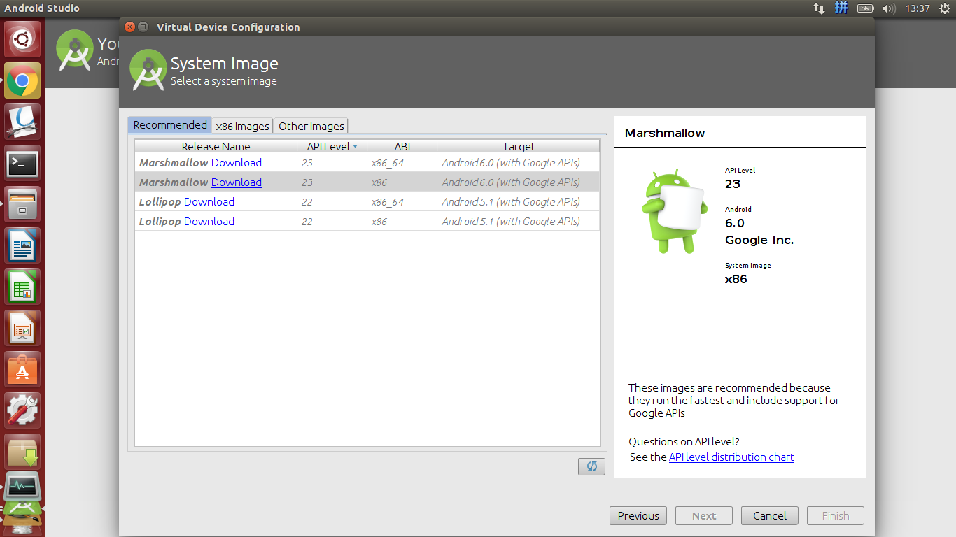Screen dimensions: 956x537
Task: Open network indicator in top bar
Action: (818, 8)
